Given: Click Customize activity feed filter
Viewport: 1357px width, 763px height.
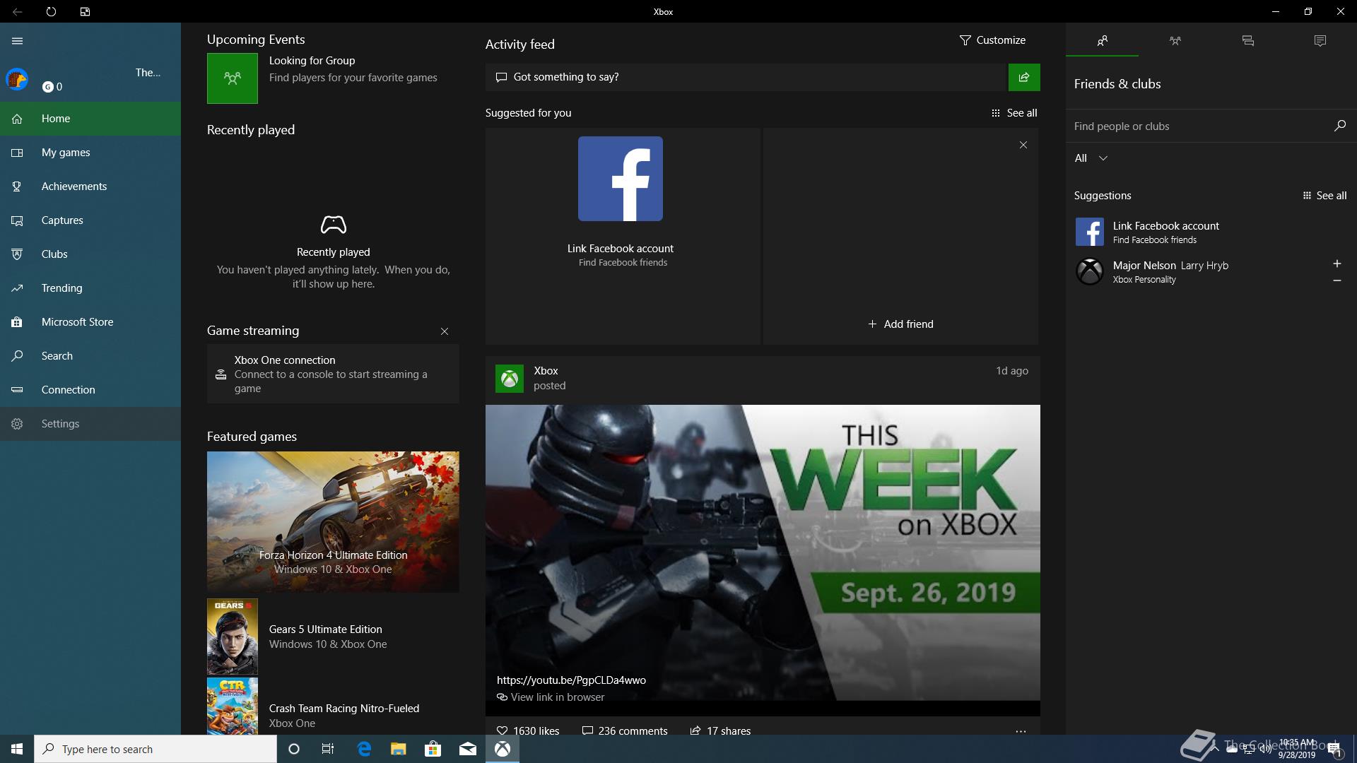Looking at the screenshot, I should 992,40.
